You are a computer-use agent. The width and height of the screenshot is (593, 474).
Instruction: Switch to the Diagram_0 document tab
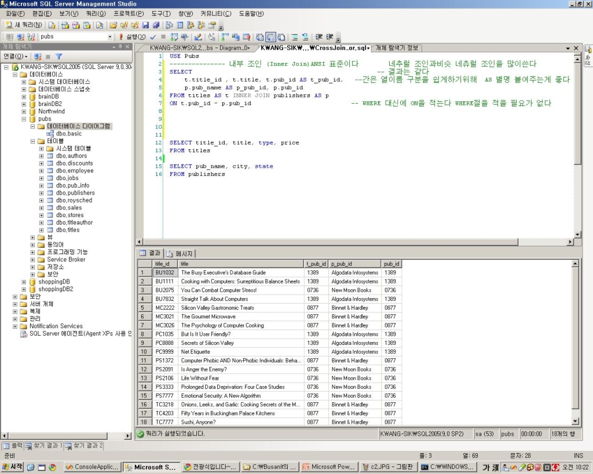pyautogui.click(x=199, y=48)
